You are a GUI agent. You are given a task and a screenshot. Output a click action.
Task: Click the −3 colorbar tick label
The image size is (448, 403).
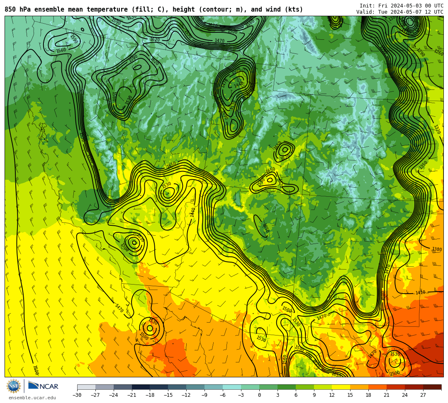241,395
